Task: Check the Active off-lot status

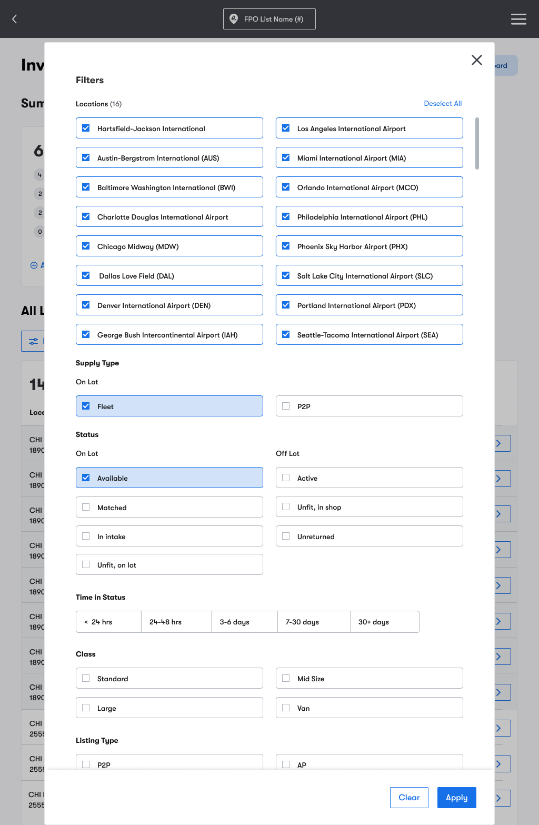Action: pyautogui.click(x=370, y=478)
